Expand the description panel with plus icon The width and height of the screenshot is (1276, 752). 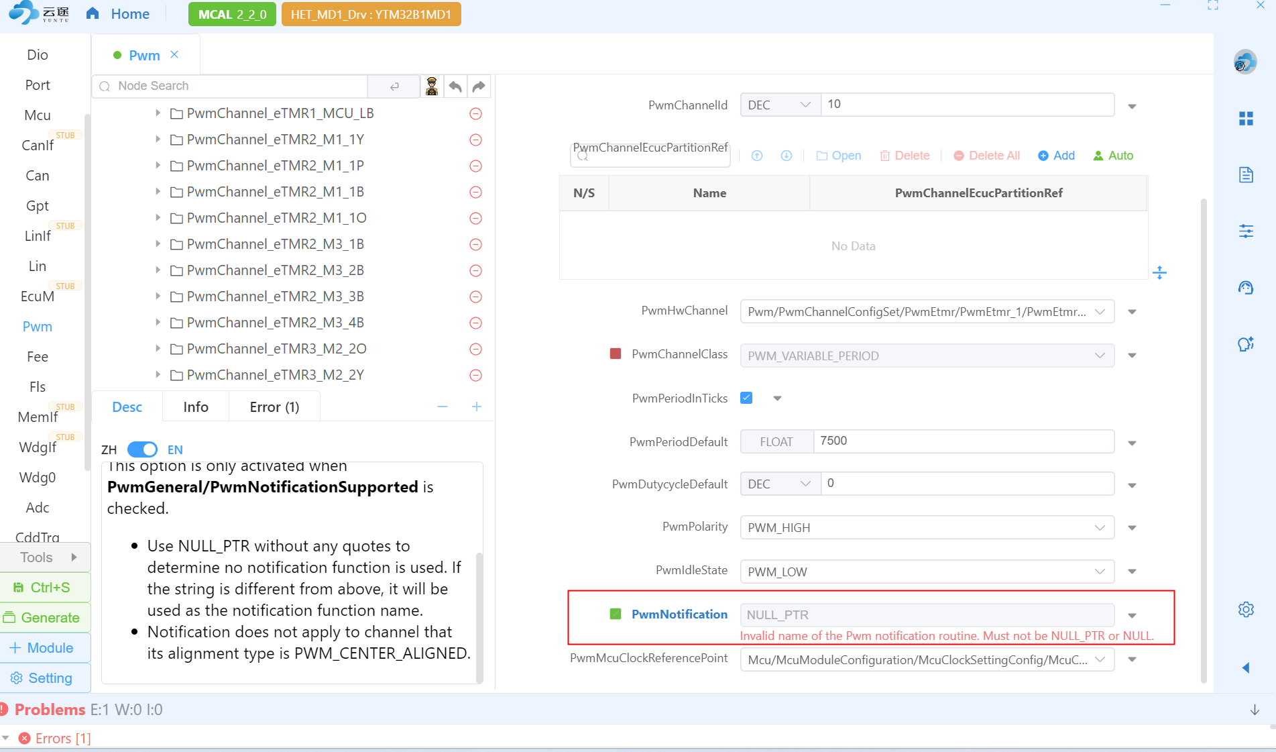coord(477,407)
